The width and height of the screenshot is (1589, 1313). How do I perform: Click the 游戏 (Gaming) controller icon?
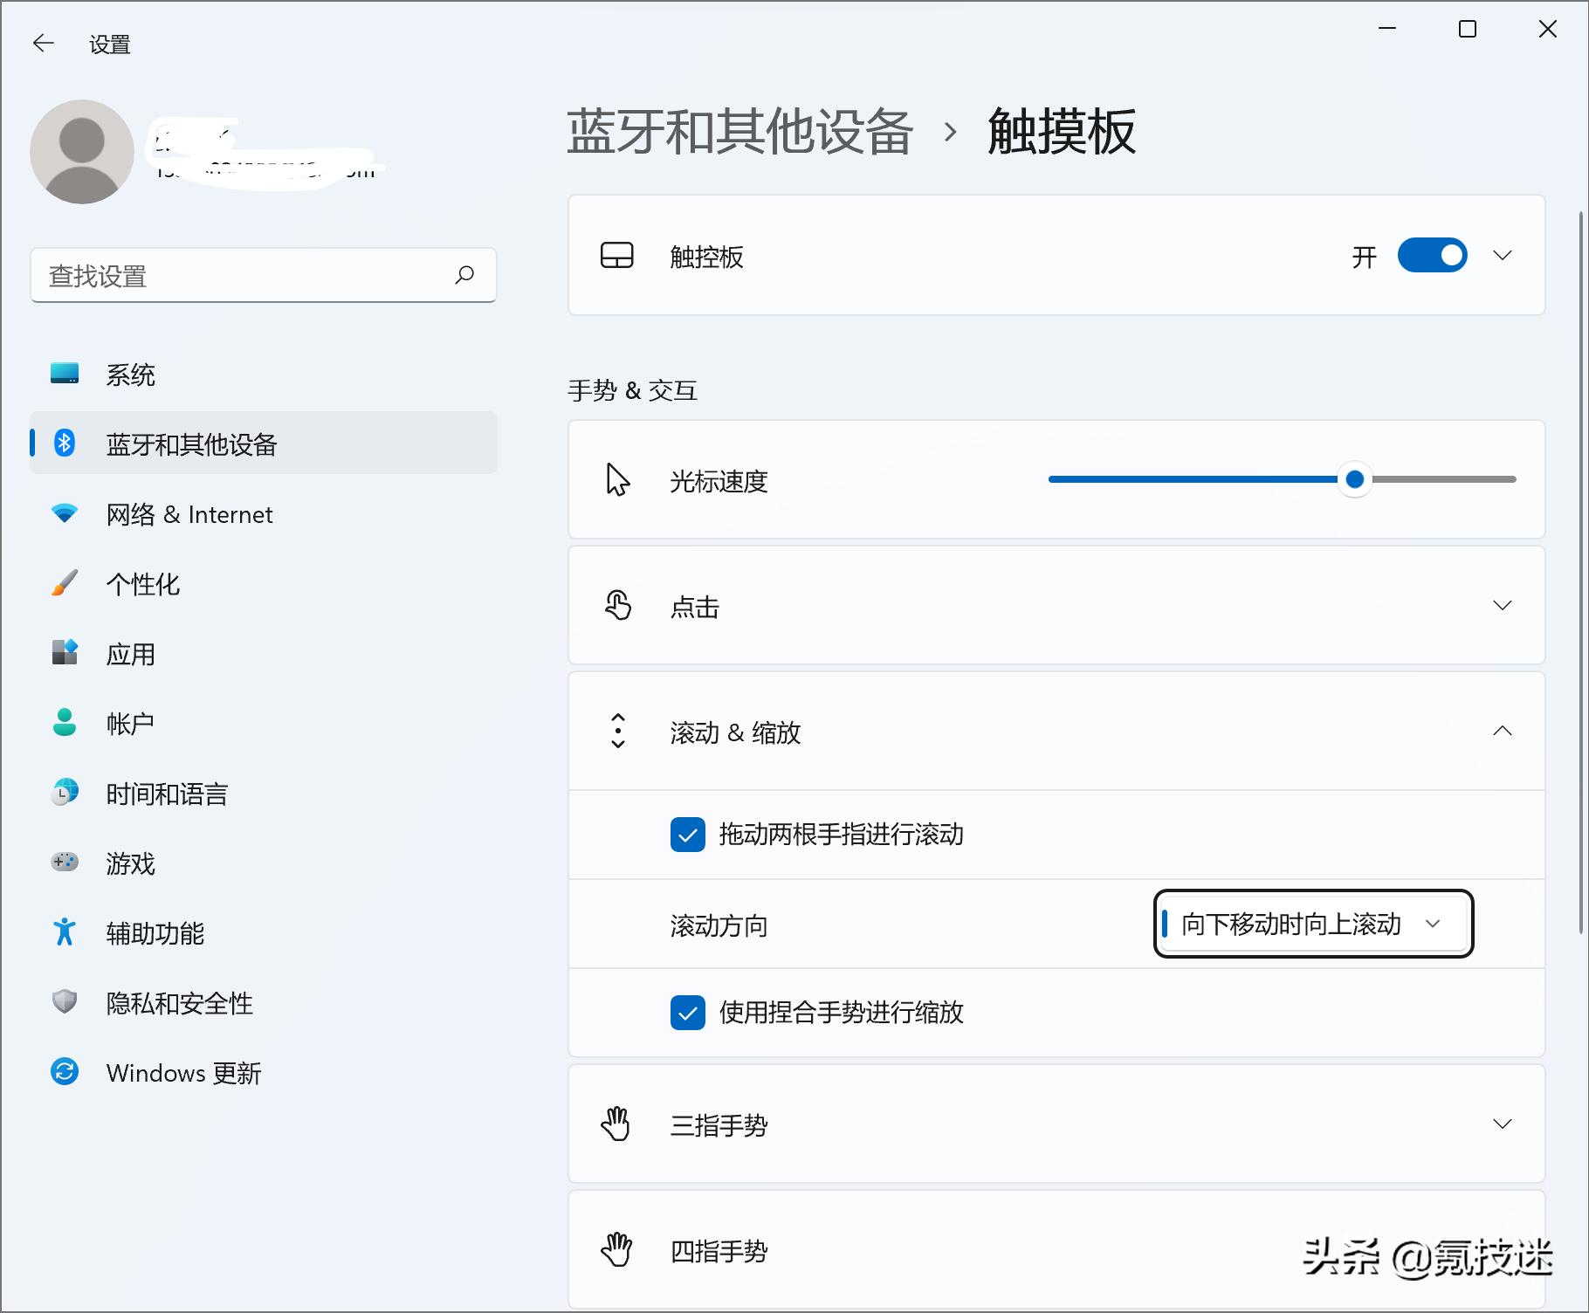click(65, 863)
